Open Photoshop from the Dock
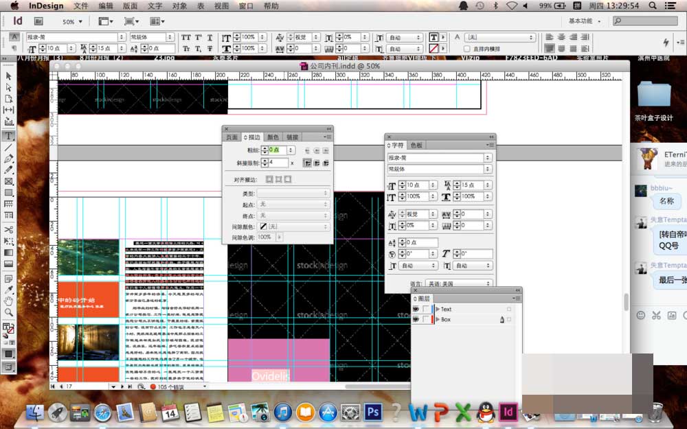This screenshot has width=687, height=429. tap(373, 412)
